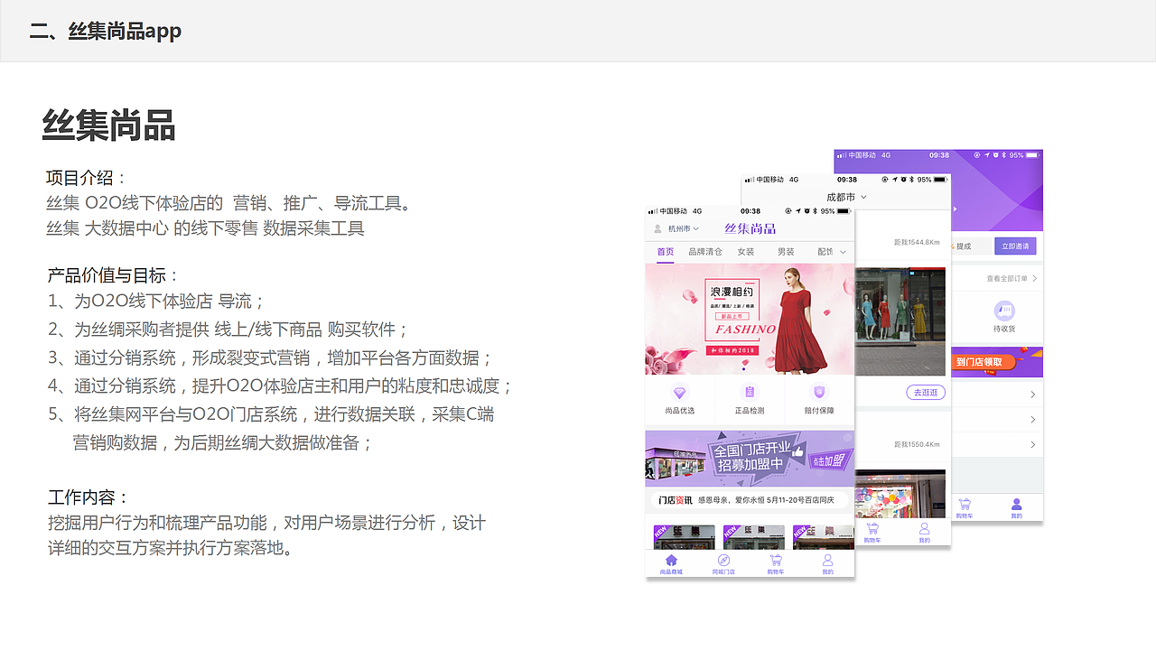Select the line 1、为O2O线下体验店 导流
1156x650 pixels.
pyautogui.click(x=156, y=302)
